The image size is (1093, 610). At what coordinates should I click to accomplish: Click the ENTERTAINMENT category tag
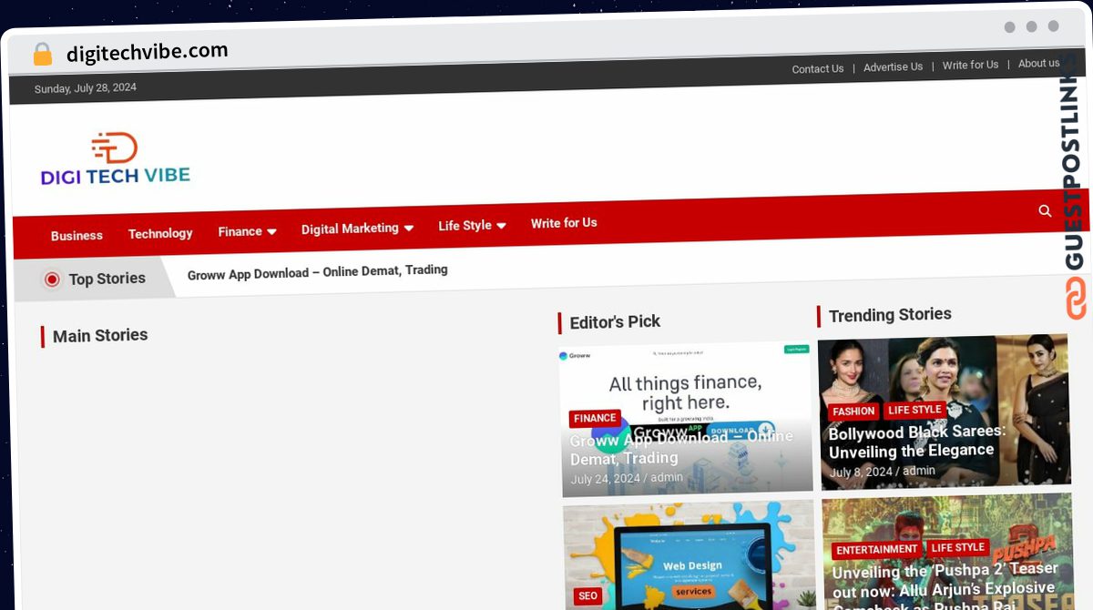pyautogui.click(x=877, y=550)
